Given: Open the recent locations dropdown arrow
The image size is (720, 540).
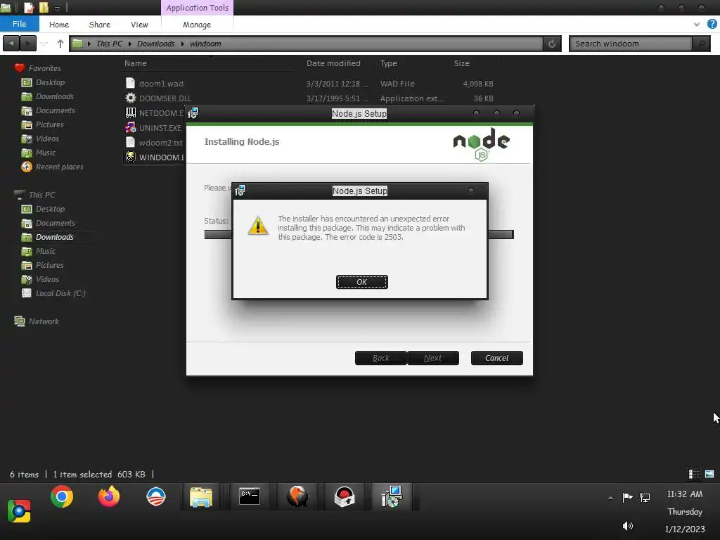Looking at the screenshot, I should (44, 44).
